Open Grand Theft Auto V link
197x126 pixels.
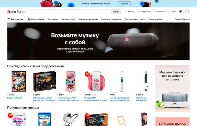coord(15,98)
